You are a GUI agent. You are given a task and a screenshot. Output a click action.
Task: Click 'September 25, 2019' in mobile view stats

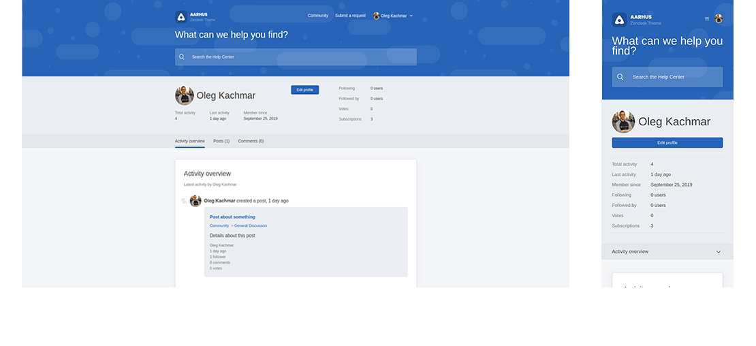672,185
